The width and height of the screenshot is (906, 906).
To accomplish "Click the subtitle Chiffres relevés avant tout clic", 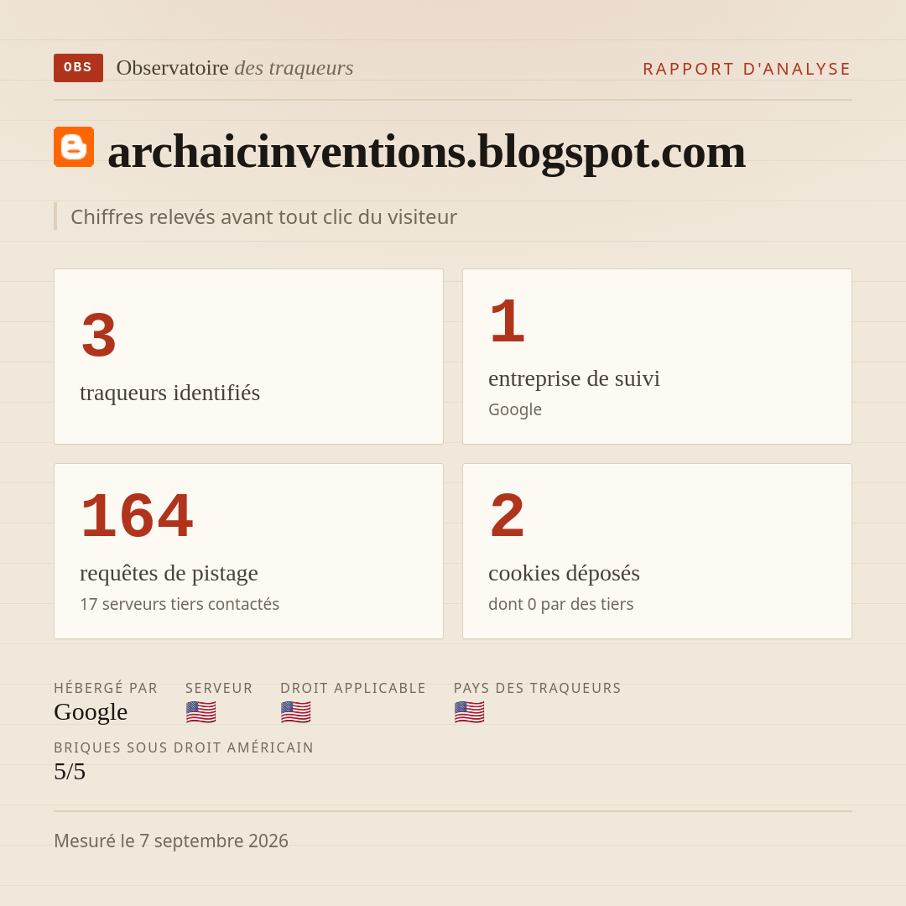I will click(x=263, y=216).
